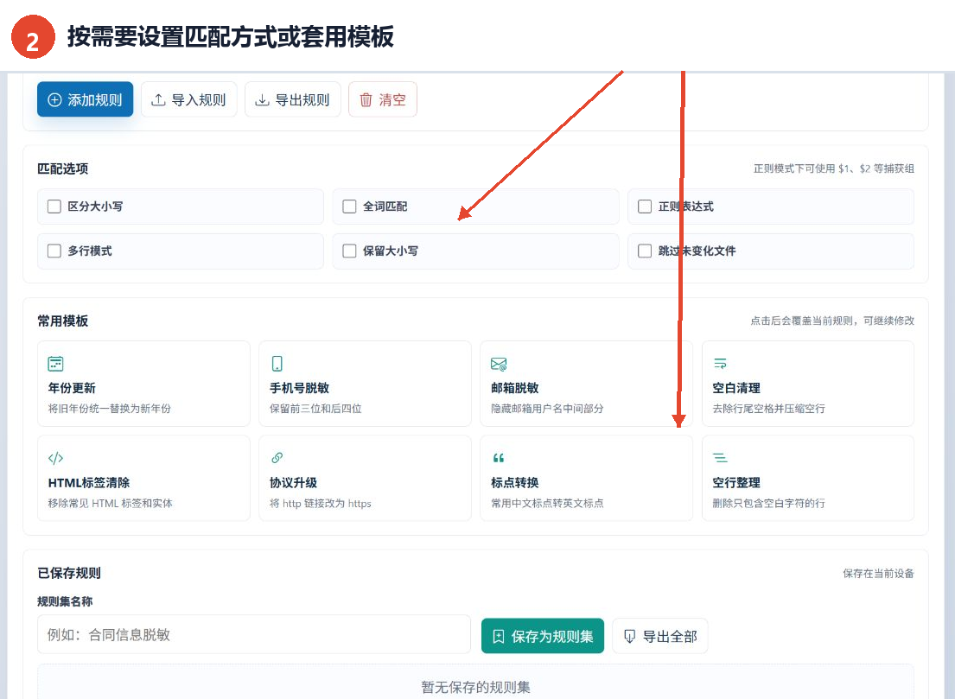This screenshot has height=699, width=955.
Task: Select the 空行整理 template title
Action: [736, 483]
